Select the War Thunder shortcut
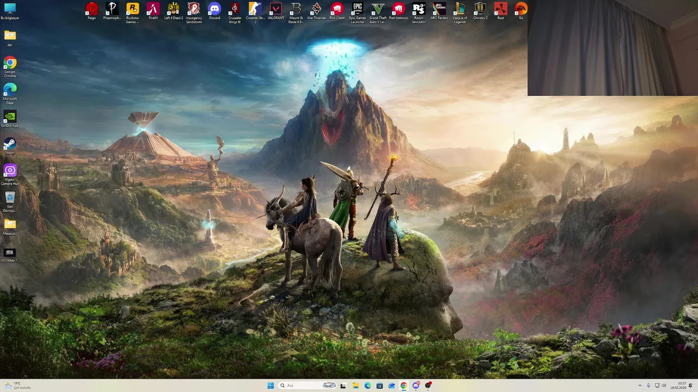Screen dimensions: 698x392 316,11
